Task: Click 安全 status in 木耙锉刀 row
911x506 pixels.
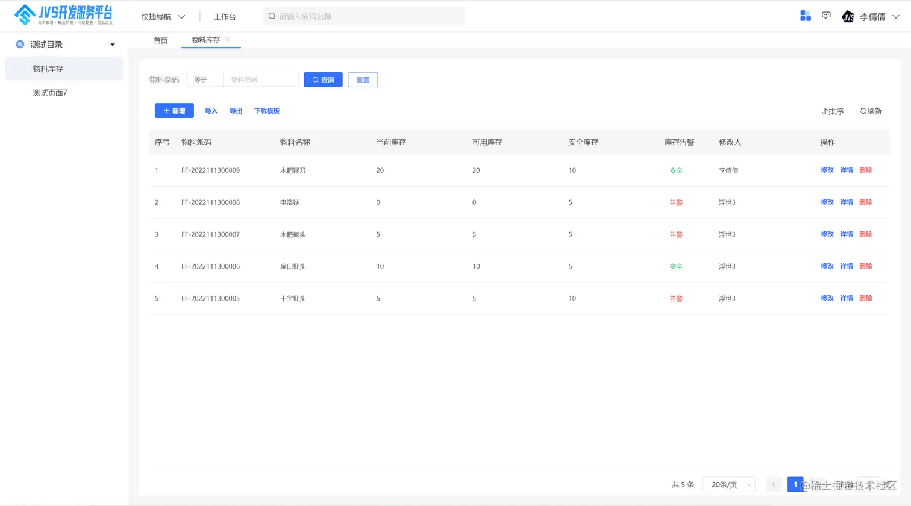Action: click(676, 170)
